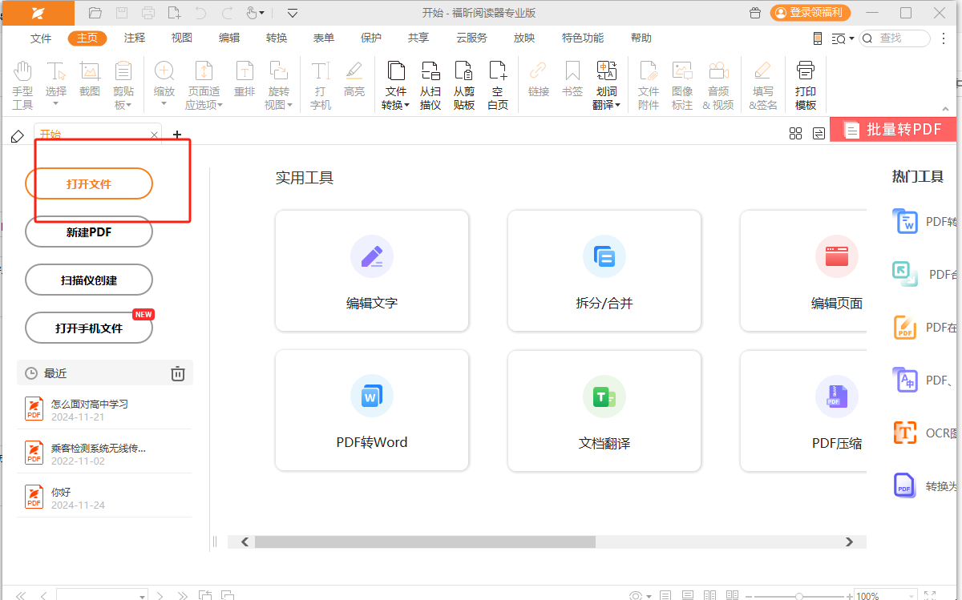962x600 pixels.
Task: Click the zoom slider in status bar
Action: [798, 596]
